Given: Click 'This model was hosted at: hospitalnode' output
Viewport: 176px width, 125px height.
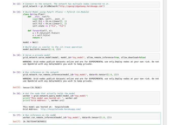Looking at the screenshot, I should [46, 107].
